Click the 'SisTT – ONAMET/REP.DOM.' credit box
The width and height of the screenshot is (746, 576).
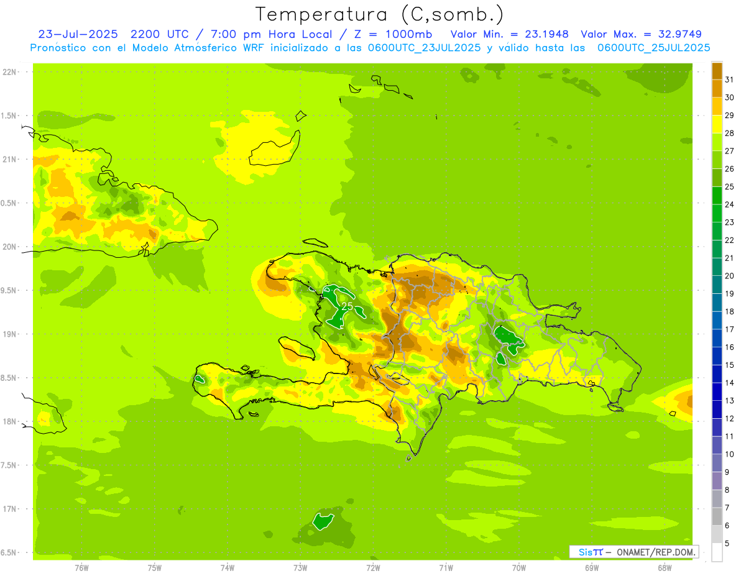click(x=634, y=552)
